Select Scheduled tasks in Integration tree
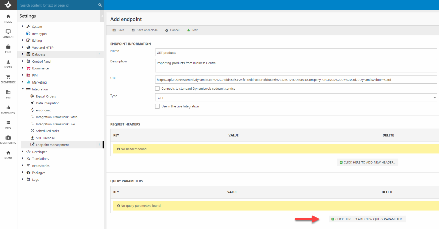Screen dimensions: 439x229 pos(47,131)
